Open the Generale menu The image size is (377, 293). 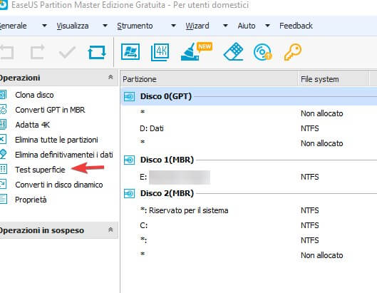click(13, 26)
